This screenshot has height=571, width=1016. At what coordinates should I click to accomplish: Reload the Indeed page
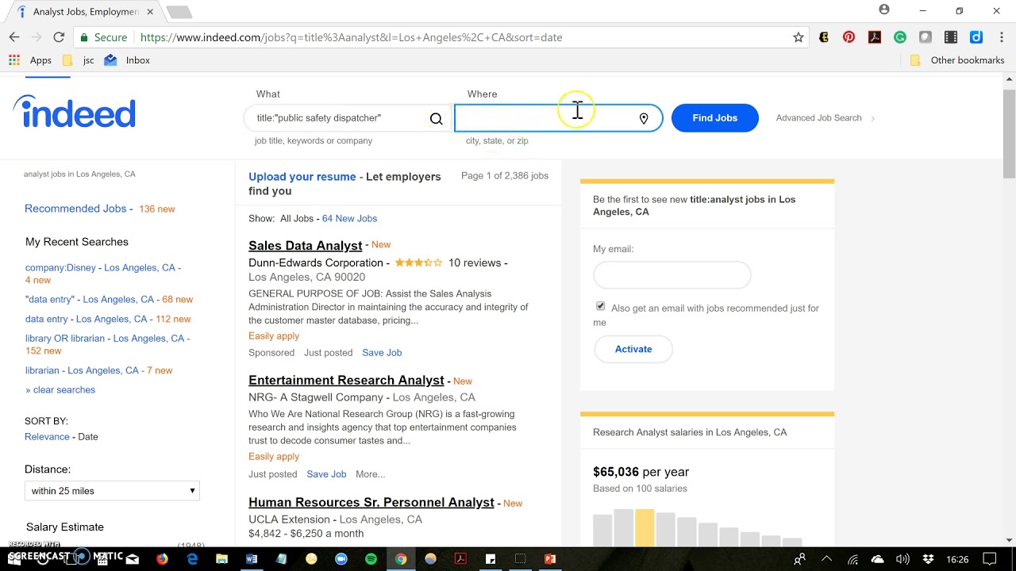[x=59, y=37]
